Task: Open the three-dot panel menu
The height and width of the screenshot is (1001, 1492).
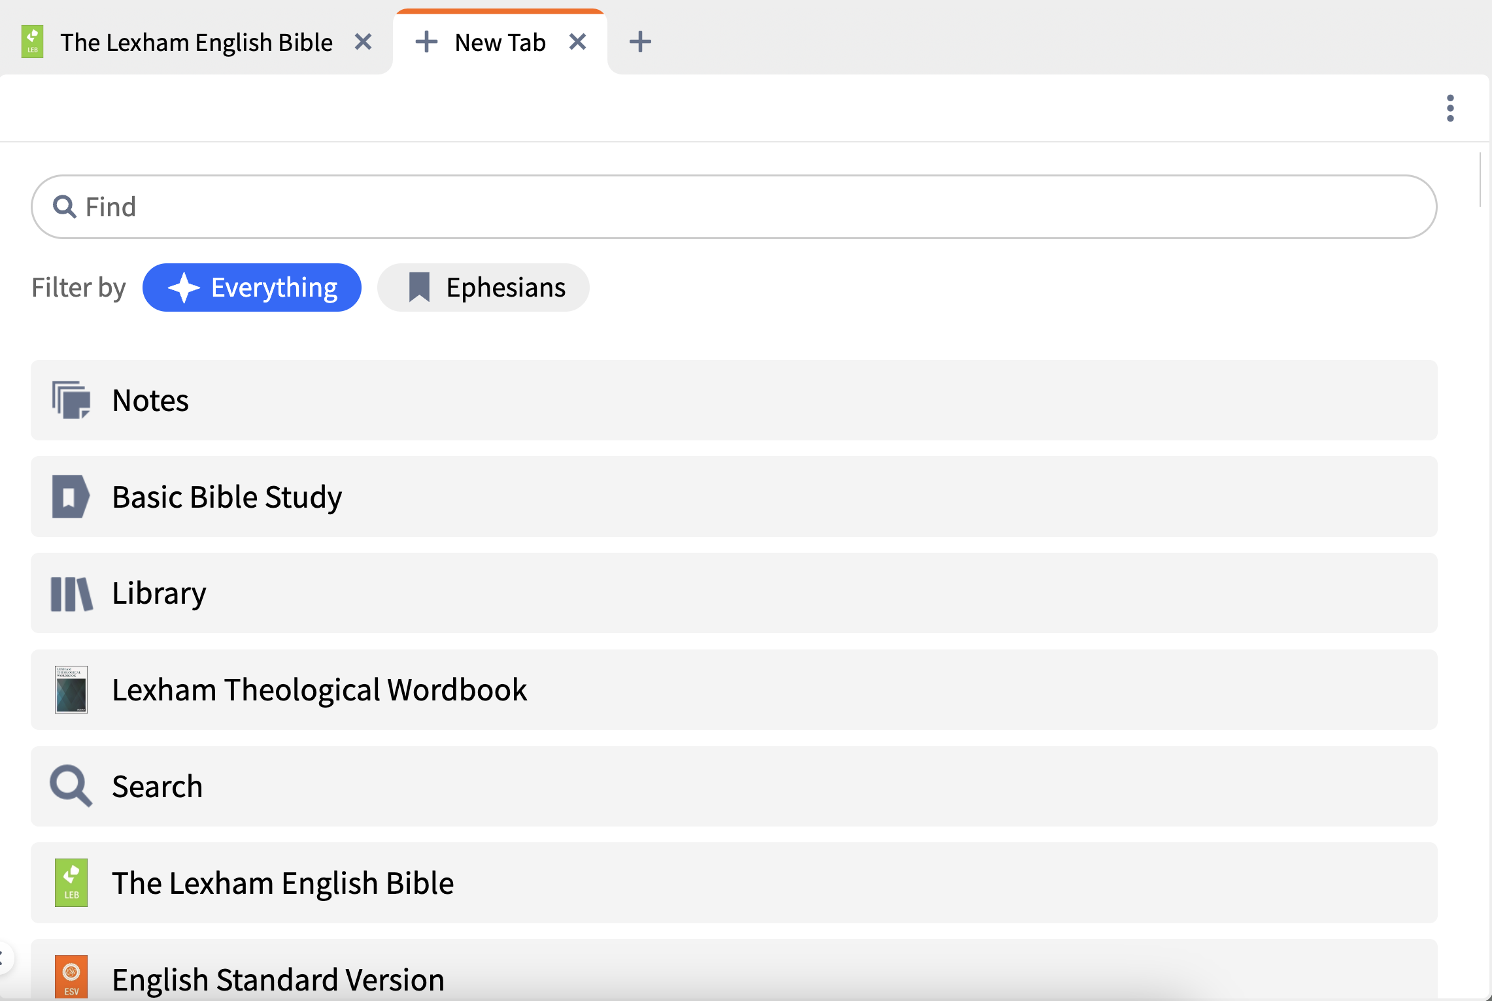Action: [1450, 108]
